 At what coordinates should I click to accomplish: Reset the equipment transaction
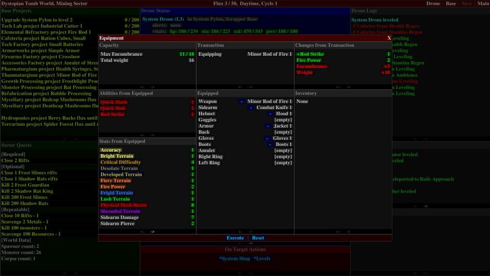pos(258,238)
